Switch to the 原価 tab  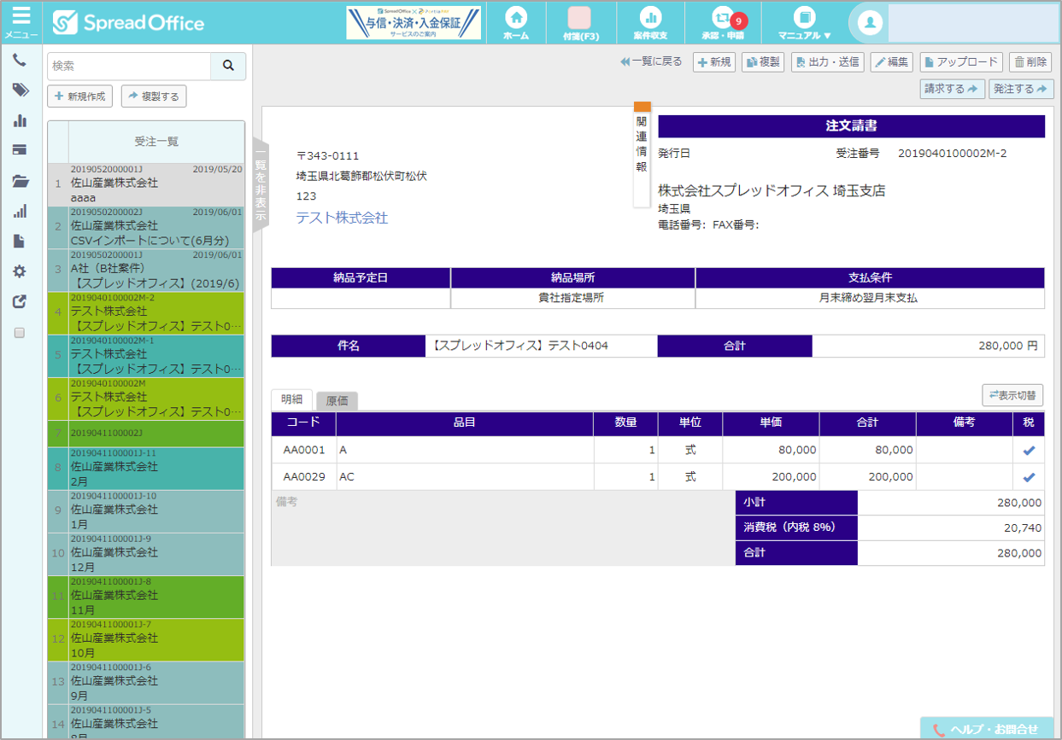(337, 401)
